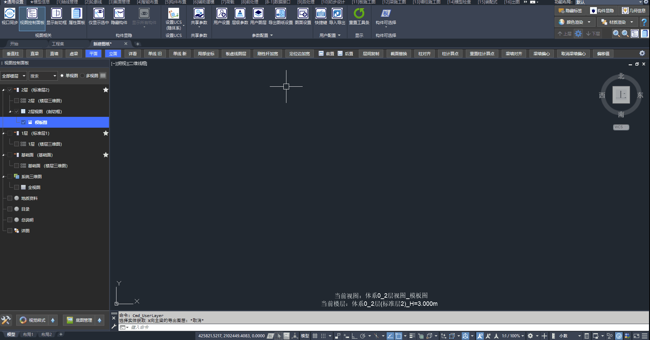Click the 仅显示选中 show-selected-only icon

point(99,16)
